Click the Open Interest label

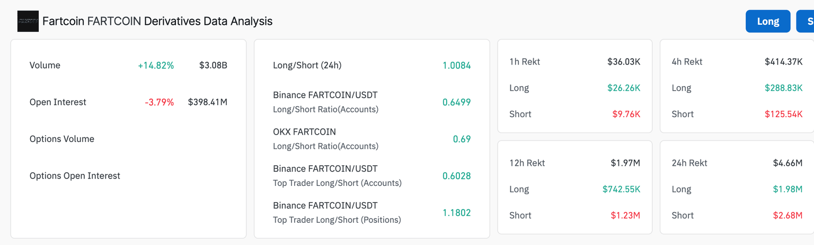coord(58,102)
